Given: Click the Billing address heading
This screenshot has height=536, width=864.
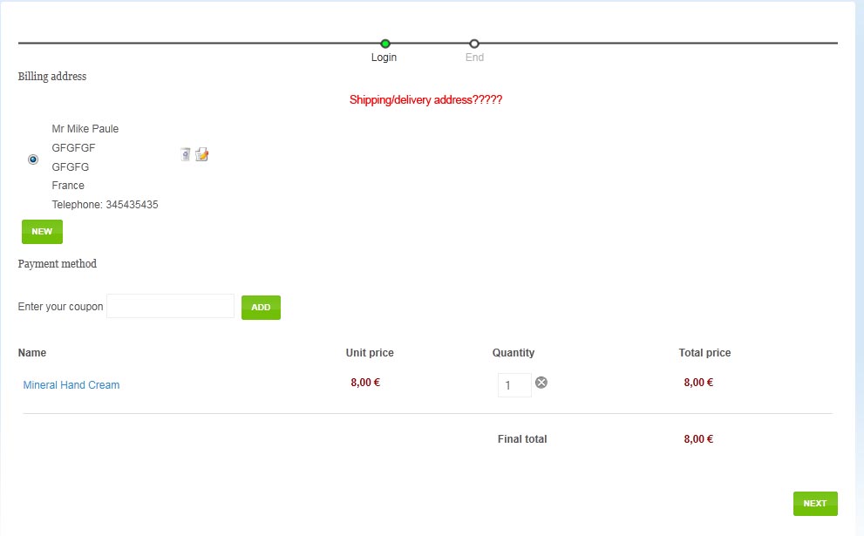Looking at the screenshot, I should [x=51, y=77].
